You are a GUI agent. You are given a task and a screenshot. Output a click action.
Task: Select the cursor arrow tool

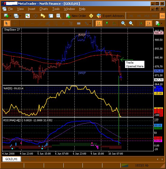(7, 23)
